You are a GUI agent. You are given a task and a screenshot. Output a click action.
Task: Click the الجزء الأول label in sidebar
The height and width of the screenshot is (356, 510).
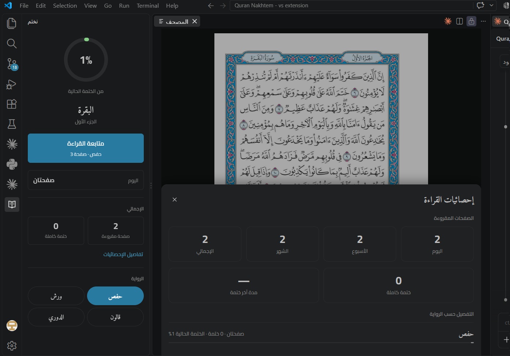tap(86, 121)
